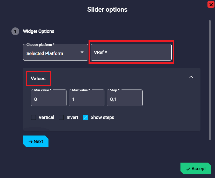Tick the Vertical checkbox
The image size is (215, 178).
[x=33, y=117]
